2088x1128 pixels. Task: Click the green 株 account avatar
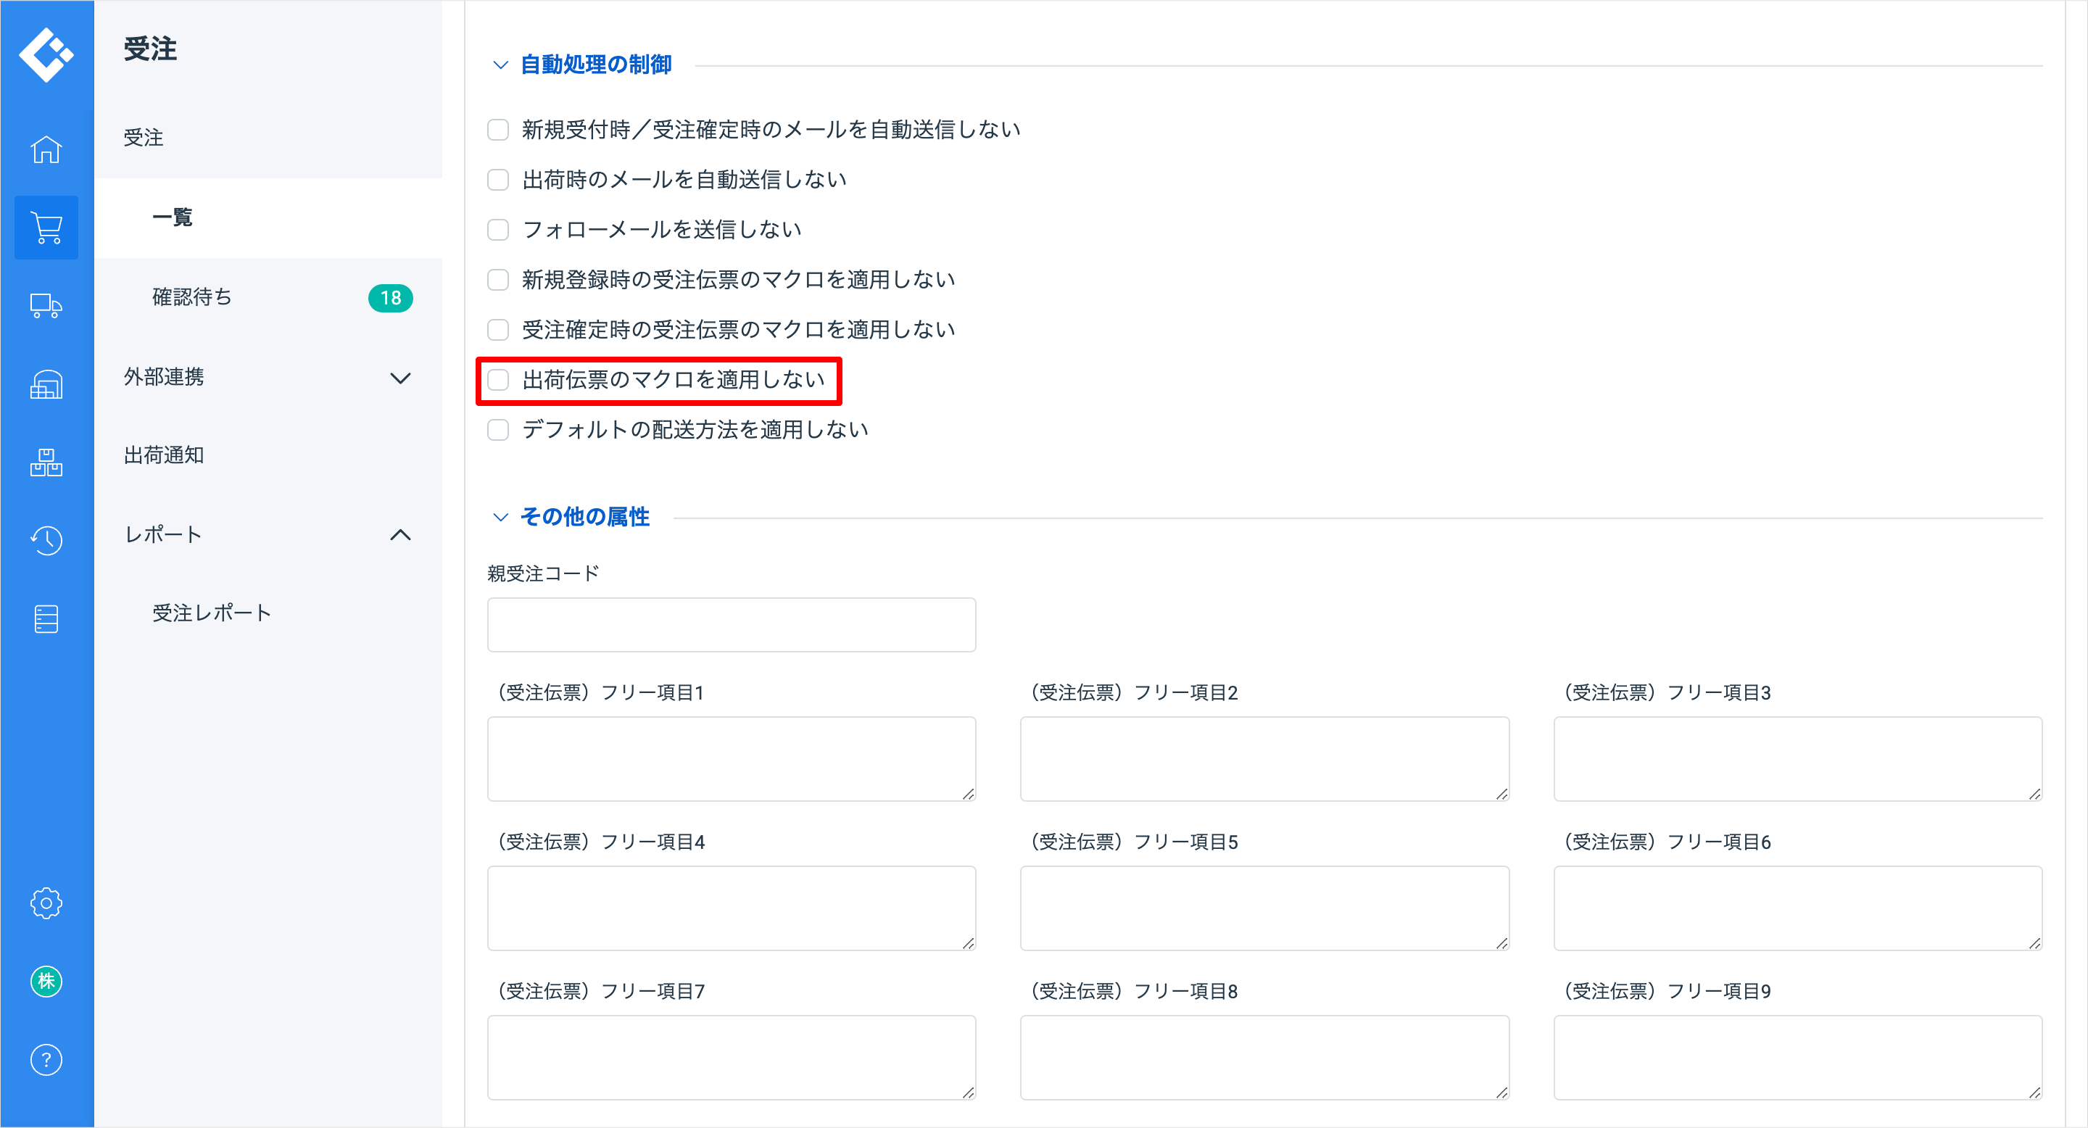(46, 982)
